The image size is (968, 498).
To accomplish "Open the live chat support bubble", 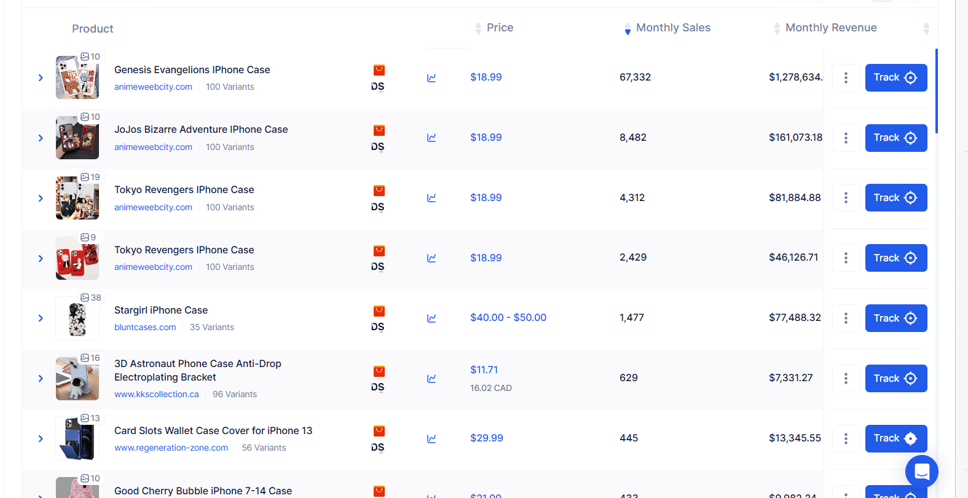I will 922,472.
